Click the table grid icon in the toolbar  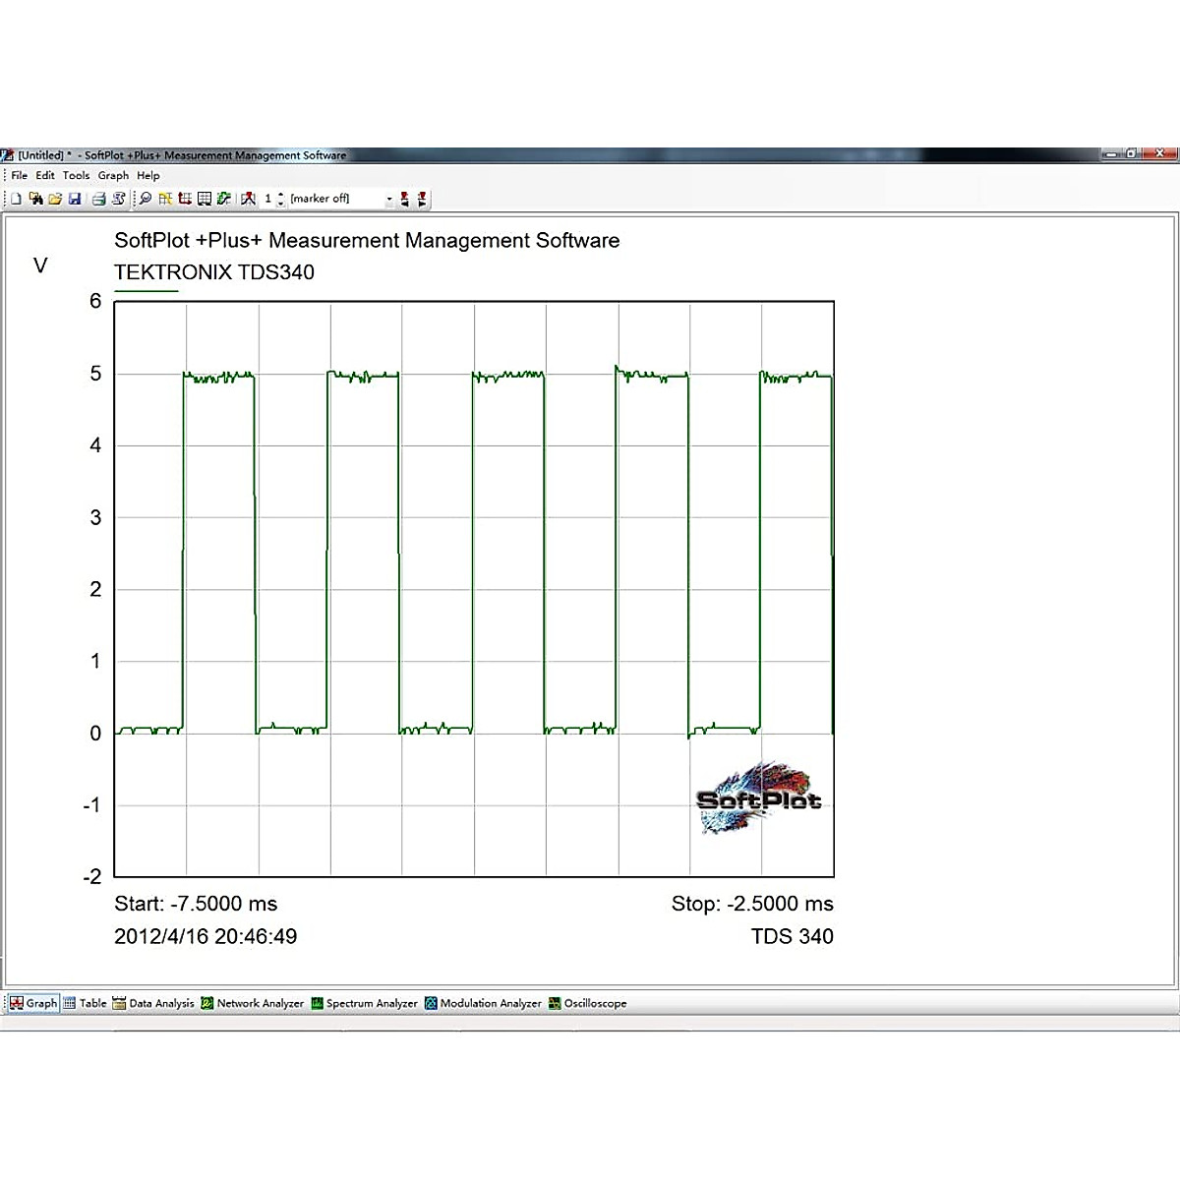pyautogui.click(x=205, y=199)
